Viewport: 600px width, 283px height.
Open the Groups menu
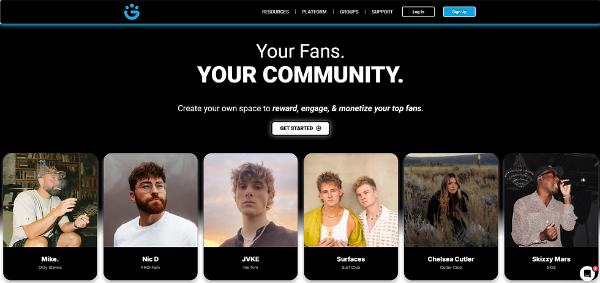(x=349, y=12)
